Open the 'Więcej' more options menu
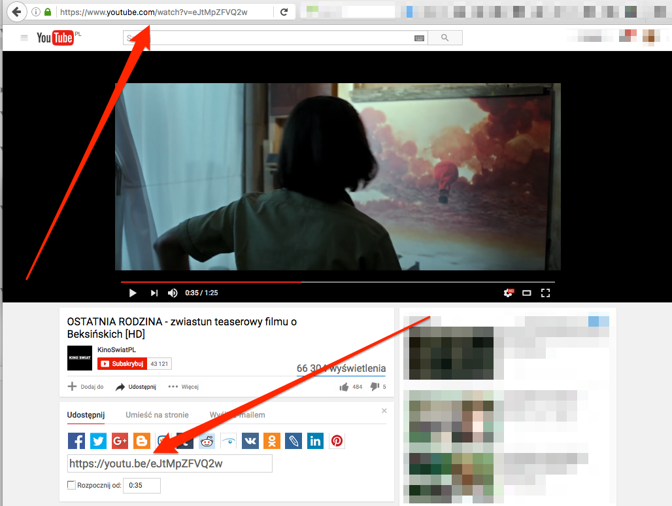The image size is (672, 506). pos(184,387)
